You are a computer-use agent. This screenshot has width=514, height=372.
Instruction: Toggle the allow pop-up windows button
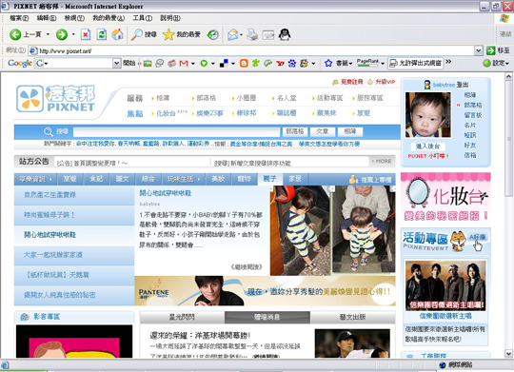(415, 63)
